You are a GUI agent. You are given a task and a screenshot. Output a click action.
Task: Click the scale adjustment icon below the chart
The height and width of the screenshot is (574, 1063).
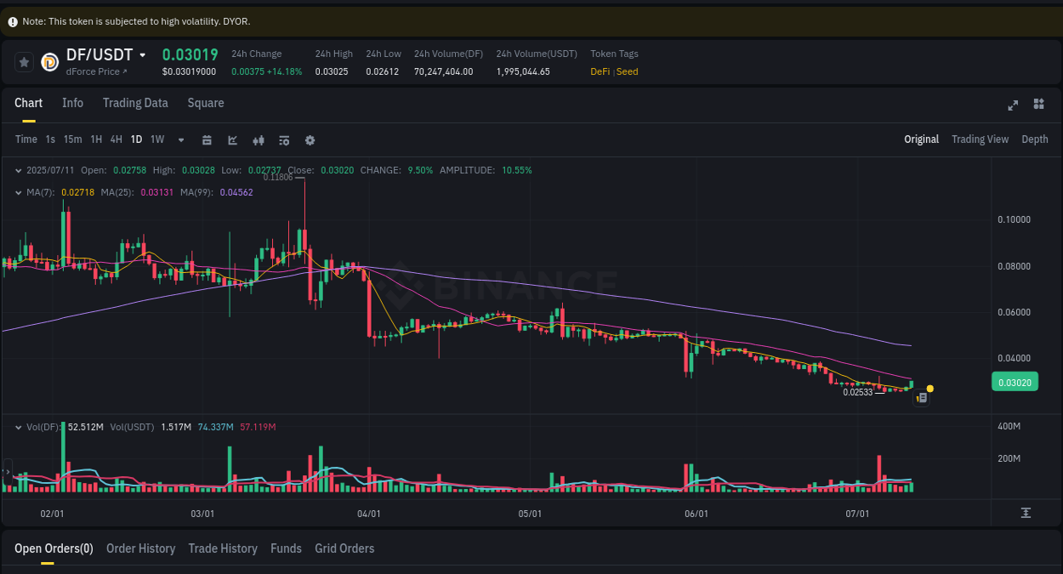pos(1026,514)
